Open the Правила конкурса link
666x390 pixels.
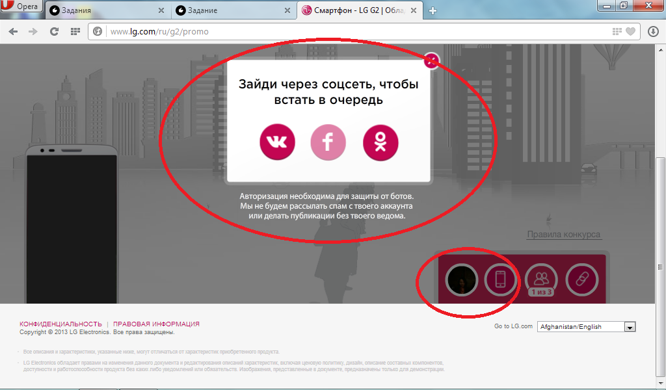click(x=564, y=234)
